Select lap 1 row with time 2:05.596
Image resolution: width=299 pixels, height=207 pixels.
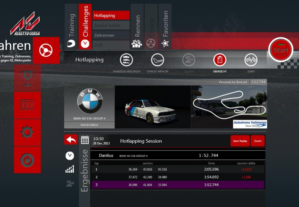point(178,169)
